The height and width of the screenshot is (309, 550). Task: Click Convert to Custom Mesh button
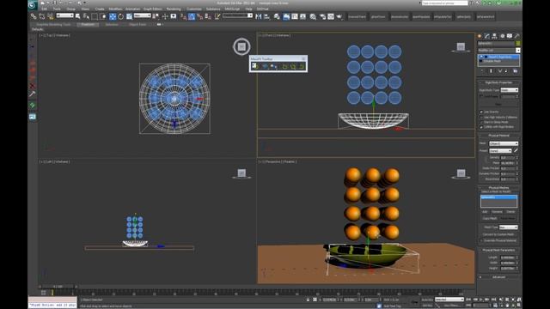click(498, 234)
